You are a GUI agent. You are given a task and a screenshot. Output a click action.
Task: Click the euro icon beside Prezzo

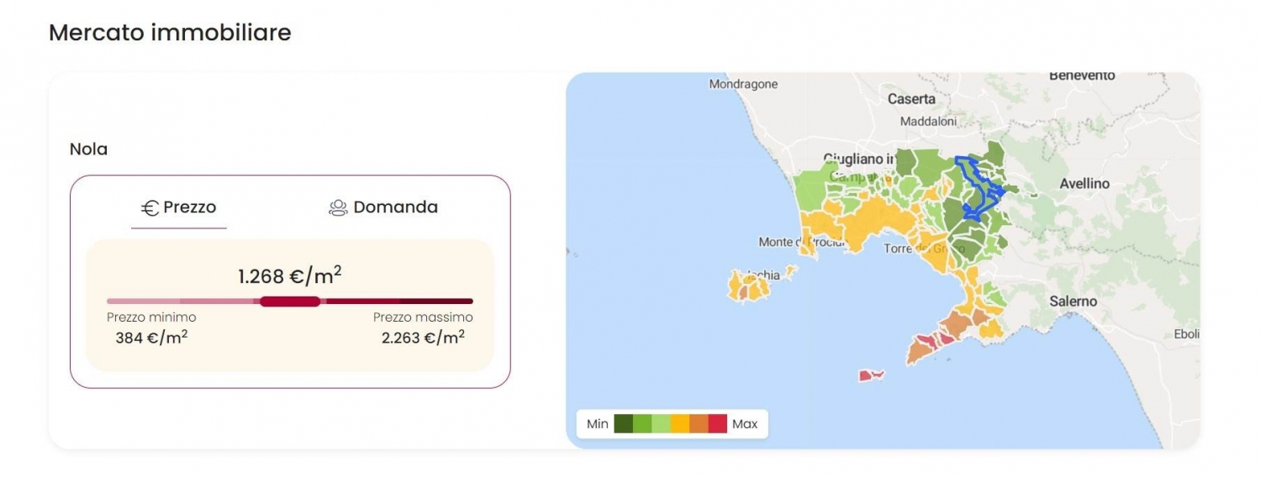[150, 208]
